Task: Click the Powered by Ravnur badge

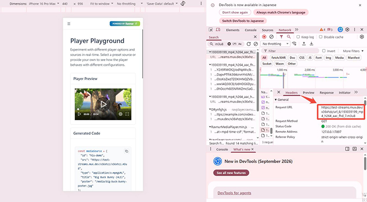Action: [125, 23]
